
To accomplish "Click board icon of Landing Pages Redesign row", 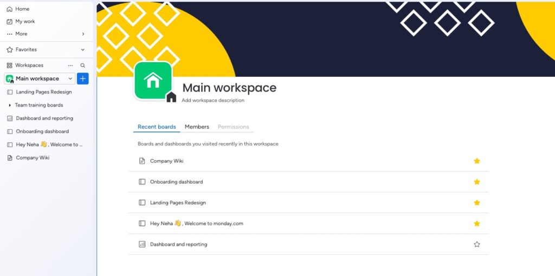I will [142, 203].
